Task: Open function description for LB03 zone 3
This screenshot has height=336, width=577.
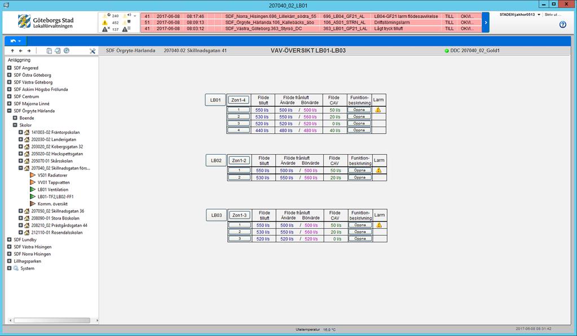Action: coord(360,238)
